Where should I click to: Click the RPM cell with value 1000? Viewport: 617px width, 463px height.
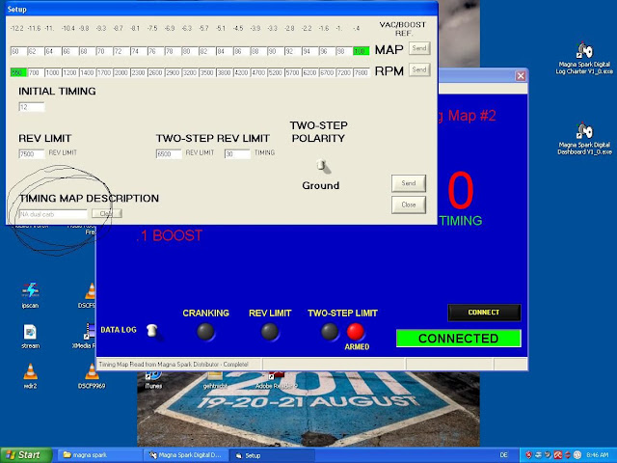53,73
